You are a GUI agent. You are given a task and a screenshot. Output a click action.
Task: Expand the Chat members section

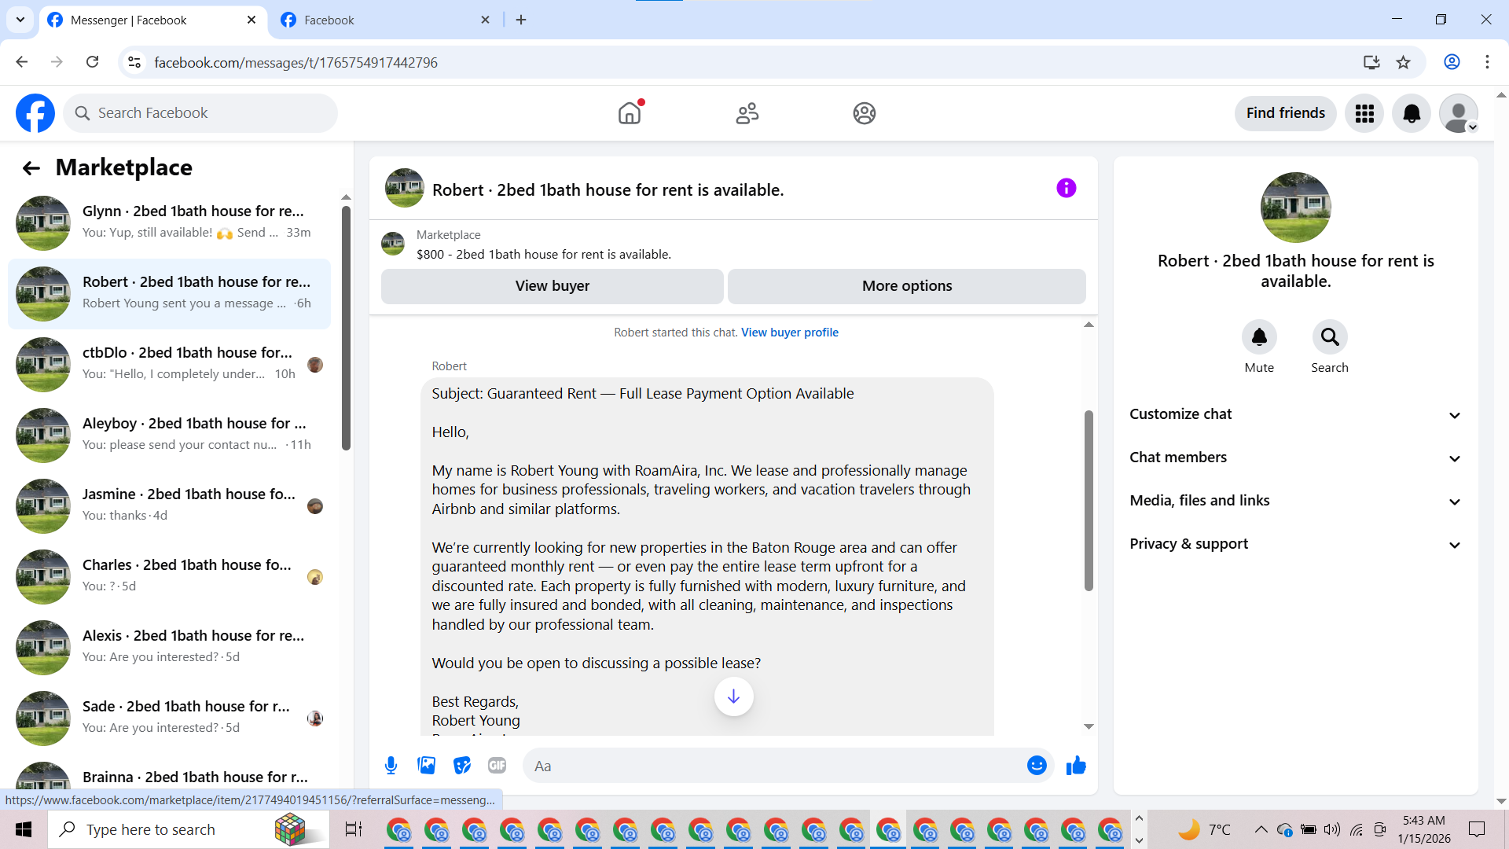1295,458
